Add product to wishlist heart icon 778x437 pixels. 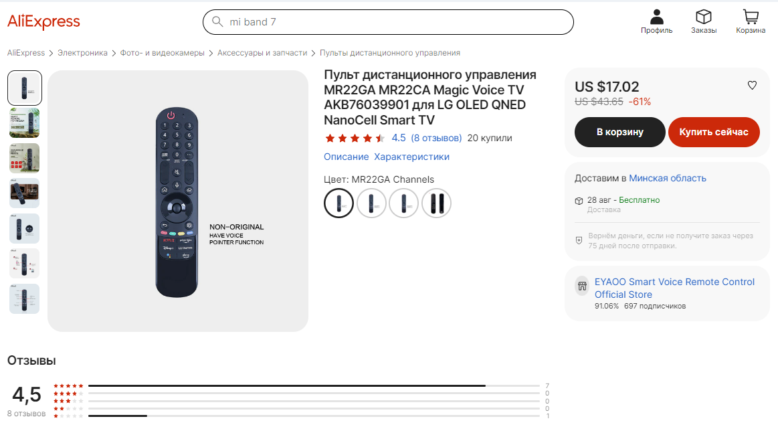tap(752, 86)
